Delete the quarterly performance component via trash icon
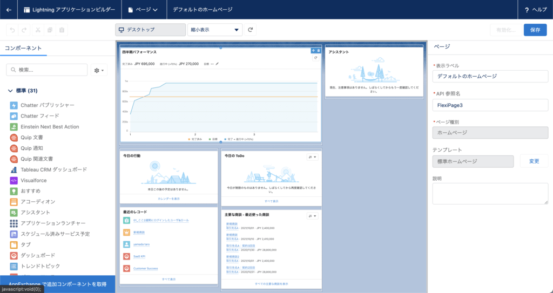 coord(319,50)
